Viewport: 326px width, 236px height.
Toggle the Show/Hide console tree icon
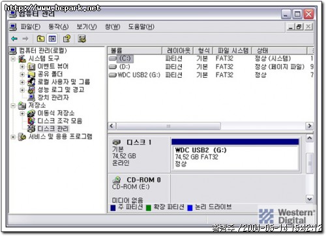pyautogui.click(x=52, y=39)
